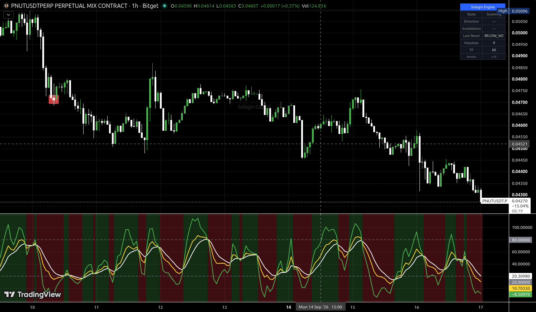This screenshot has height=312, width=536.
Task: Click the open value O0.04590
Action: tap(181, 6)
